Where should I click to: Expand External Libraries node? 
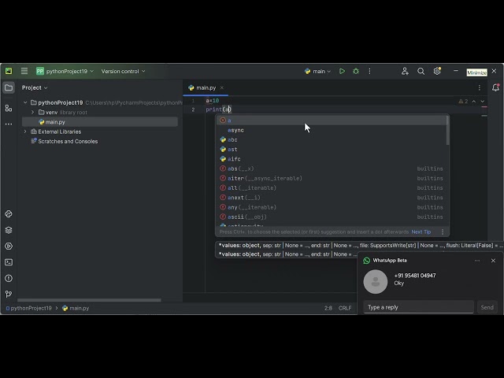(25, 132)
